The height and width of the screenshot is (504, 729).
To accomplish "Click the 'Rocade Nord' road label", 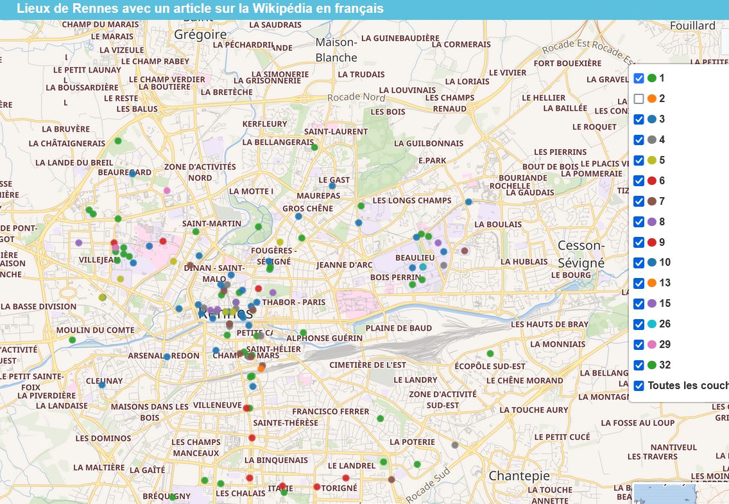I will [356, 97].
